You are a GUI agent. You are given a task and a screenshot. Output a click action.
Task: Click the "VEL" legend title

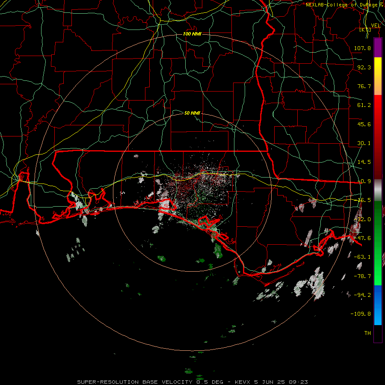click(x=376, y=25)
